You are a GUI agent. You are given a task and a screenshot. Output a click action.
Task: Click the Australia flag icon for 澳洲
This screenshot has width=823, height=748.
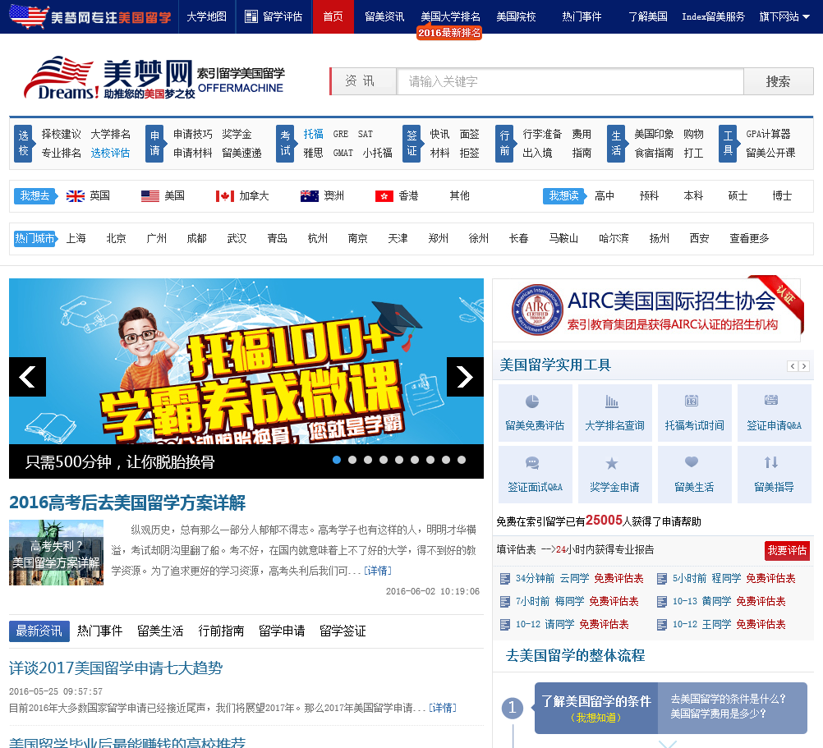point(309,196)
